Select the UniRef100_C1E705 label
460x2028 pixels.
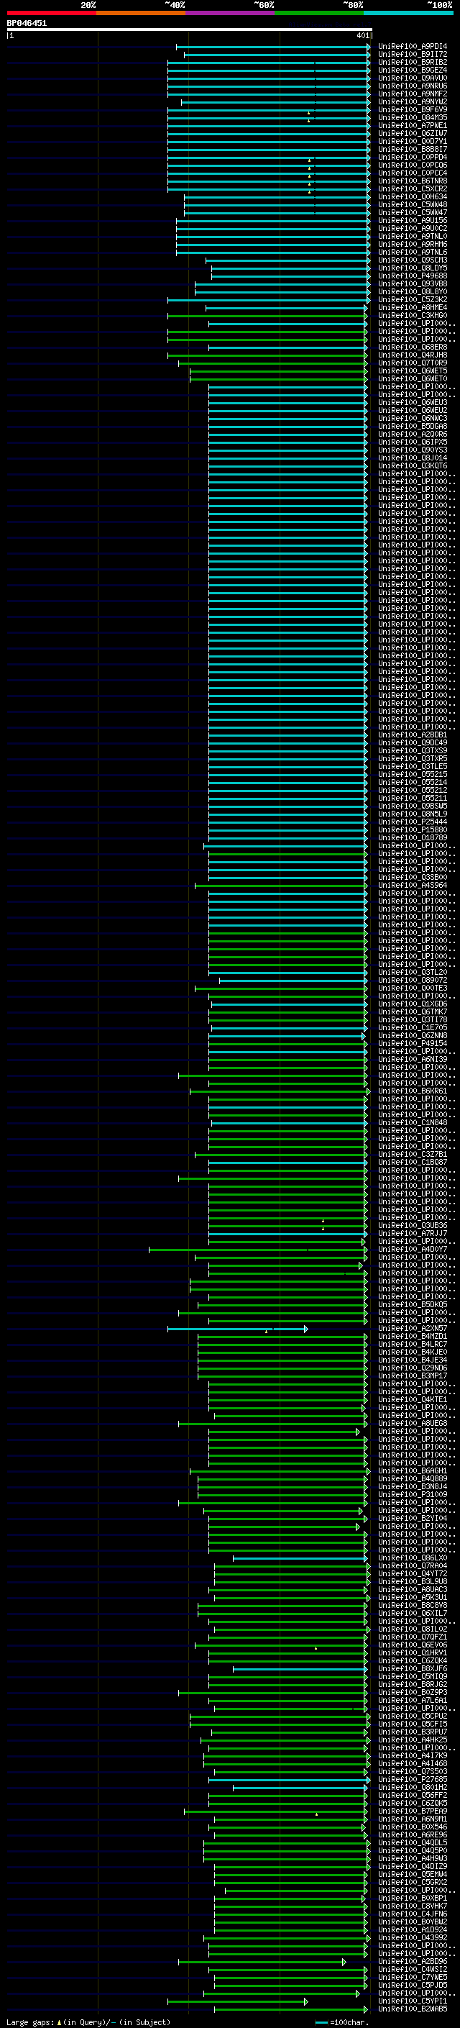(413, 1027)
